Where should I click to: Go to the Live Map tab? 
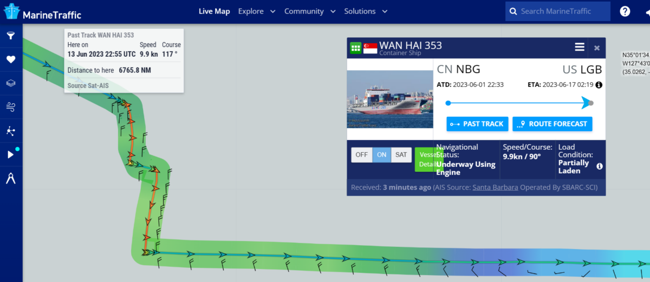(214, 11)
